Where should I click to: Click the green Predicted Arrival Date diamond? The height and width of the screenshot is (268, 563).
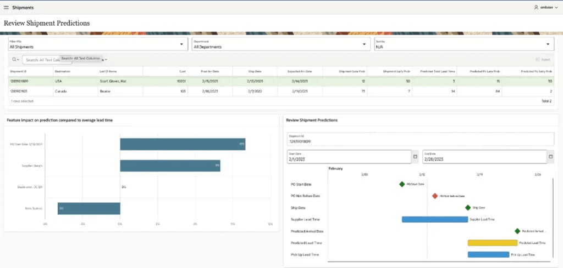point(517,231)
